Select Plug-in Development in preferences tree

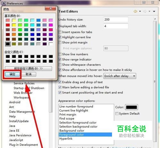[x=23, y=145]
